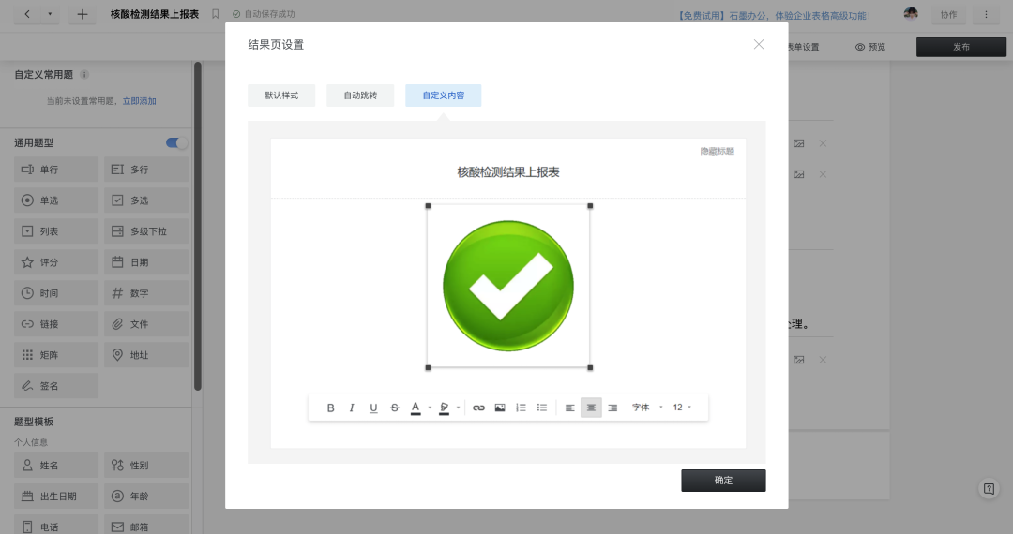Open help icon at bottom right

[990, 489]
